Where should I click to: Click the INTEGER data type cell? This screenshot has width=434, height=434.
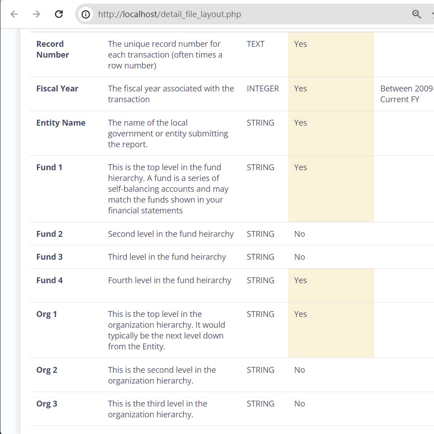[262, 89]
